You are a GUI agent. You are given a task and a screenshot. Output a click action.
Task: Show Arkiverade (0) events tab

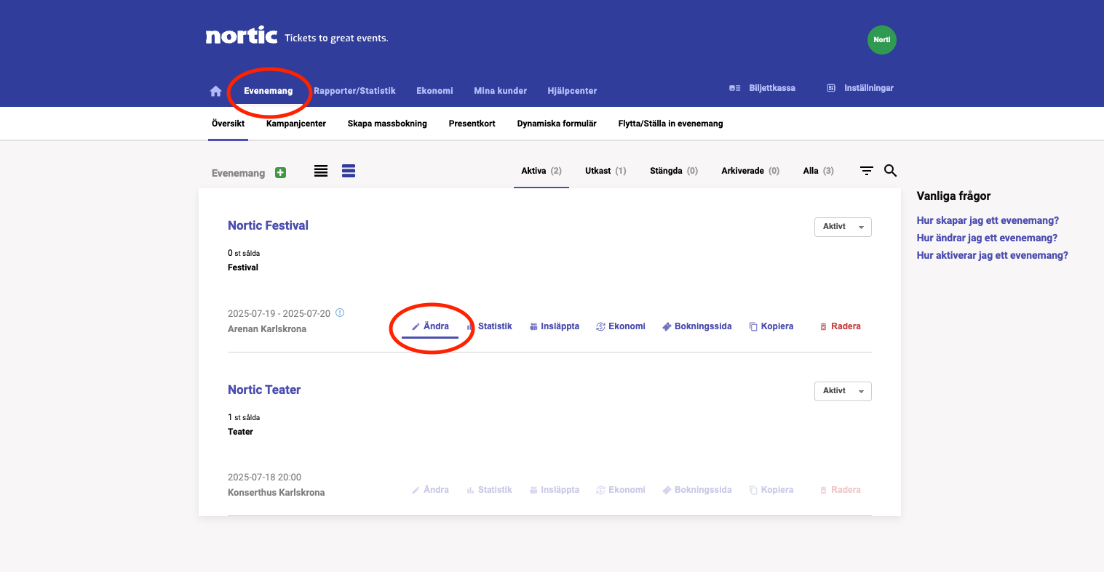750,171
